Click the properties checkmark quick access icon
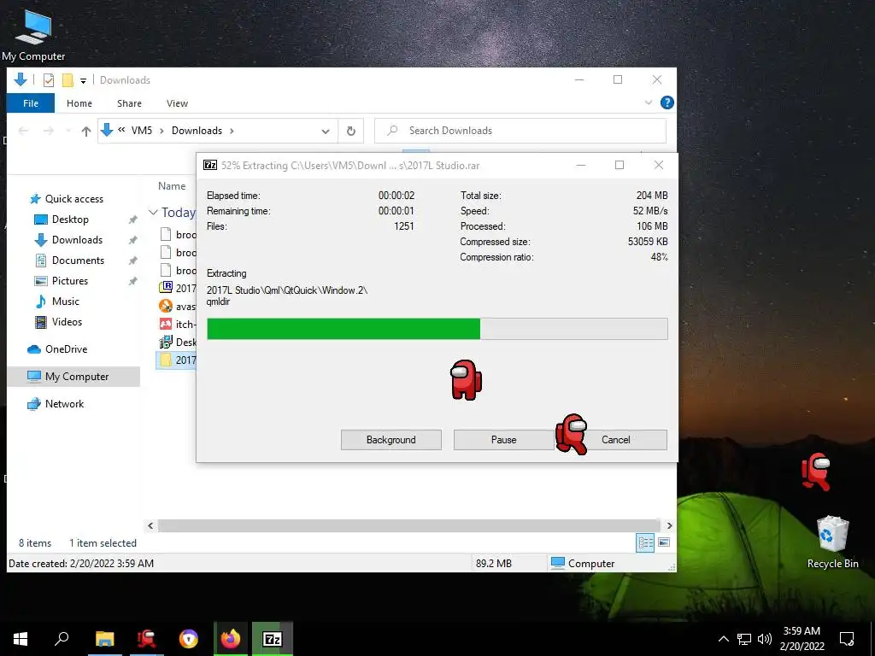The width and height of the screenshot is (875, 656). tap(49, 80)
